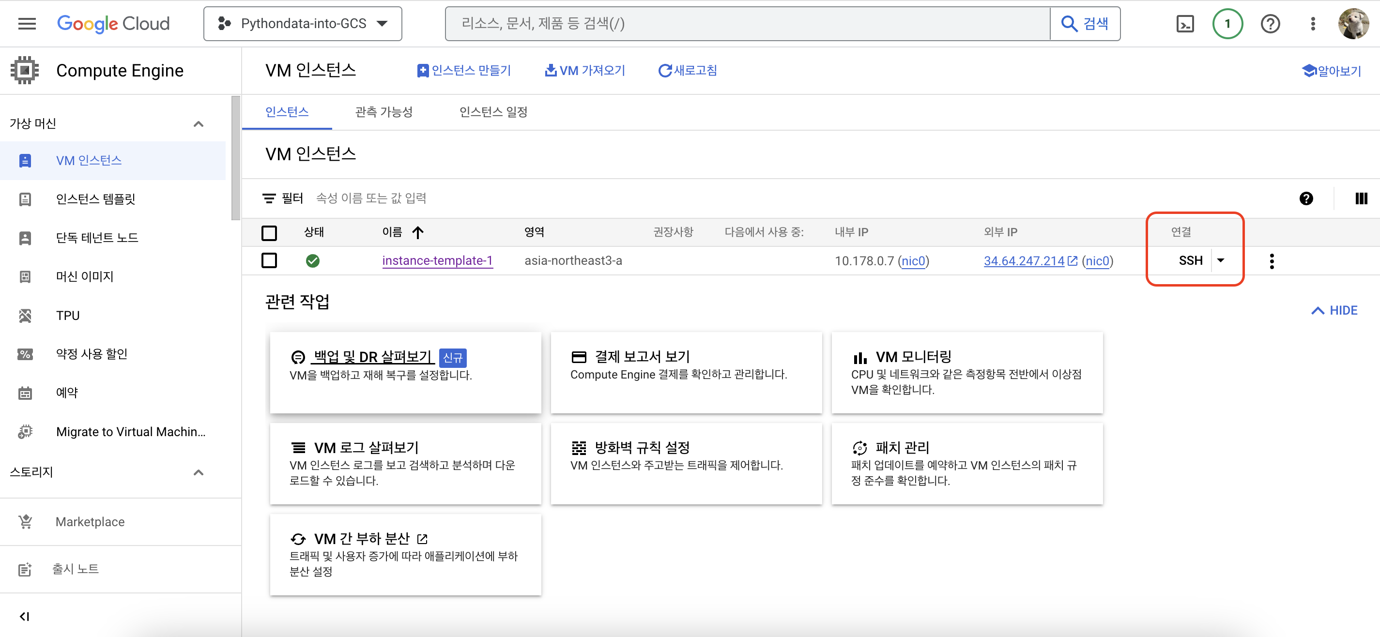Click the column display options icon
The width and height of the screenshot is (1380, 637).
pyautogui.click(x=1361, y=199)
